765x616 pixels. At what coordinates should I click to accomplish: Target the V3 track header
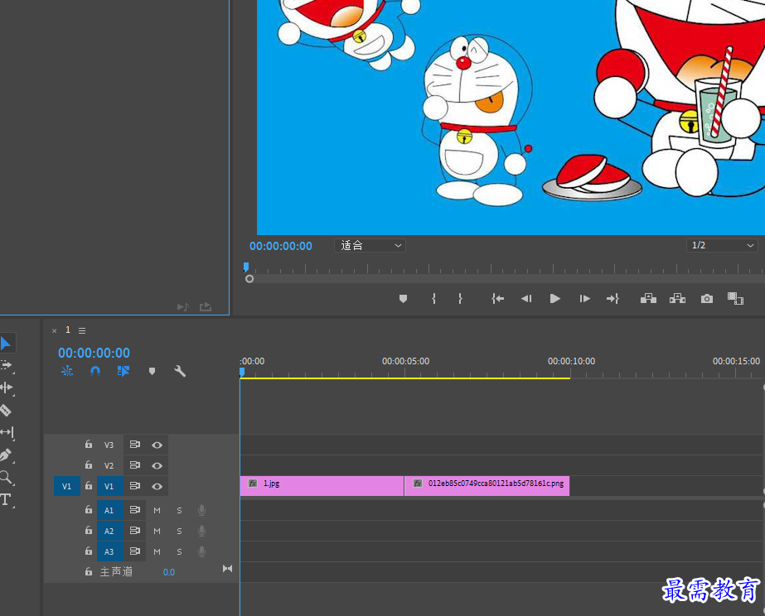pyautogui.click(x=109, y=445)
